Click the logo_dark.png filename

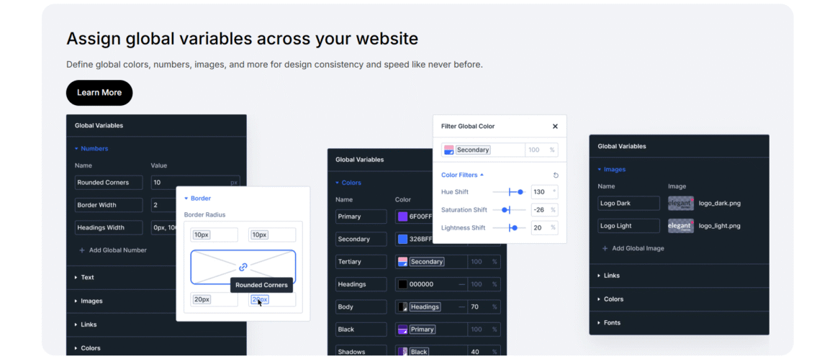[x=719, y=203]
